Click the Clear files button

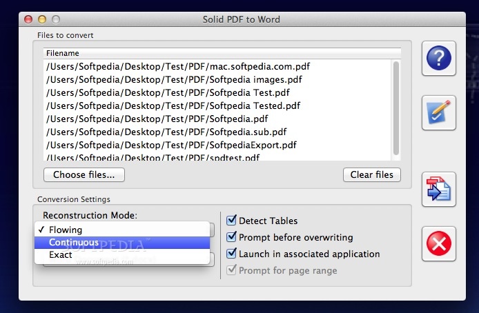[372, 175]
